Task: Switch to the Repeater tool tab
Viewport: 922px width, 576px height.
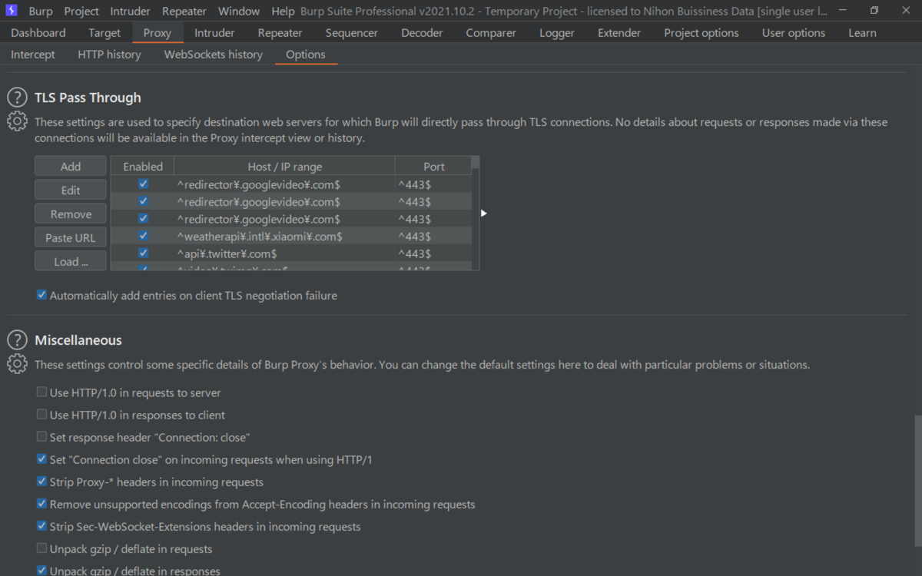Action: tap(280, 33)
